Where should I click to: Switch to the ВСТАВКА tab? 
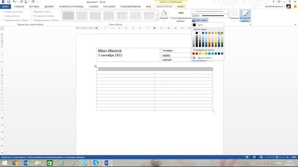coord(34,6)
